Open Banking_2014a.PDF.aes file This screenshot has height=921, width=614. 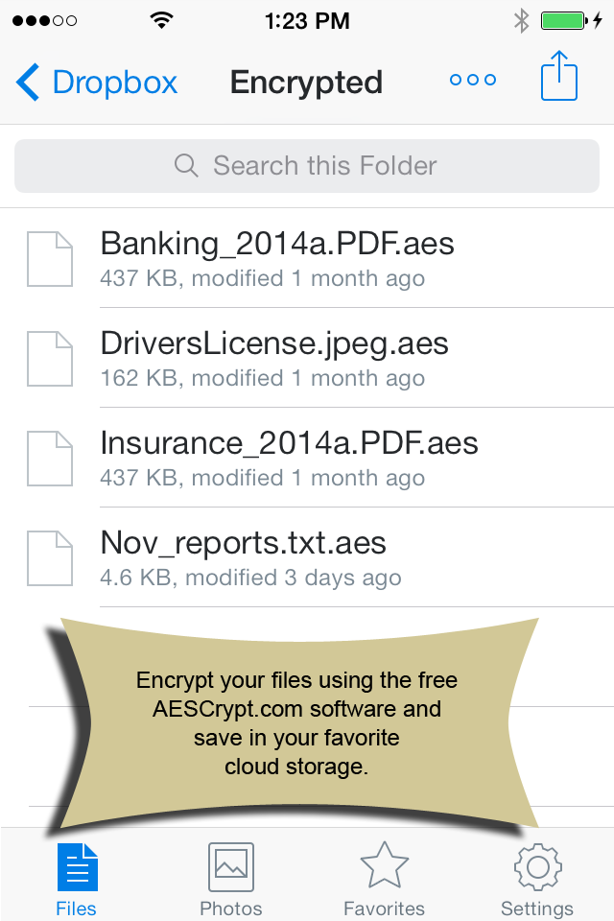tap(277, 244)
